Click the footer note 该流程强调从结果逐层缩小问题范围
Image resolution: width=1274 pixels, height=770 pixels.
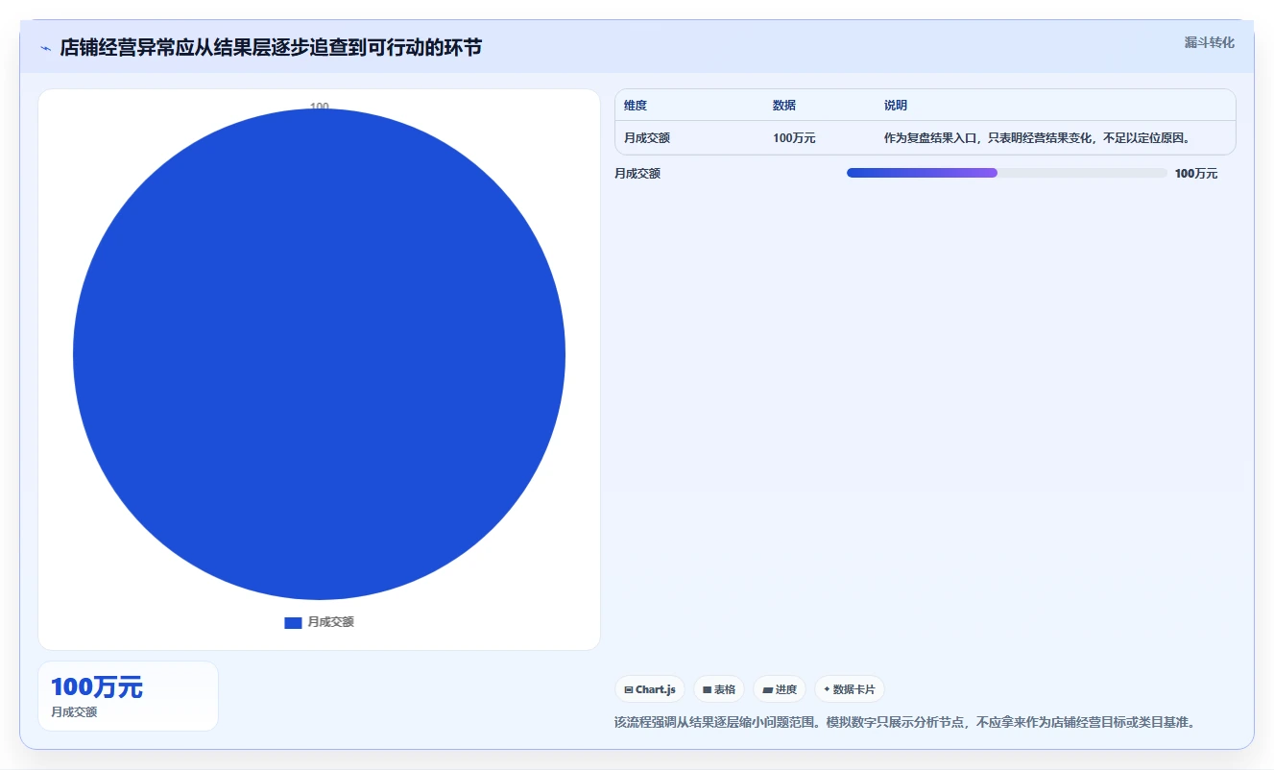click(x=904, y=722)
